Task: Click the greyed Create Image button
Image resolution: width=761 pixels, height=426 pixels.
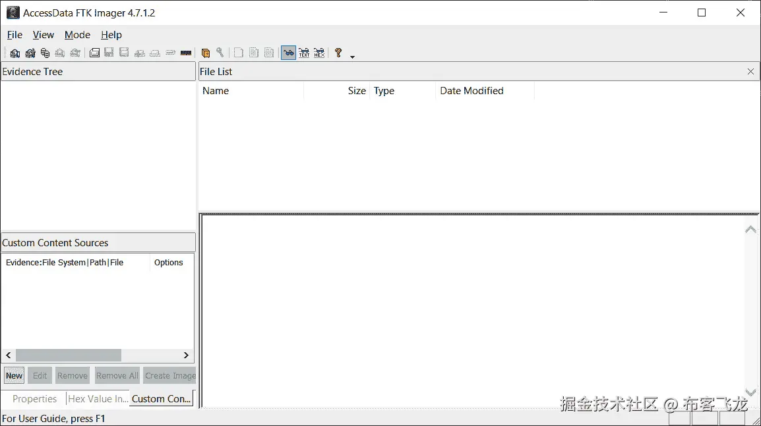Action: (170, 375)
